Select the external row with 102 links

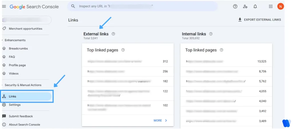pyautogui.click(x=128, y=108)
